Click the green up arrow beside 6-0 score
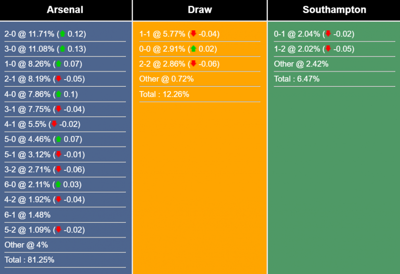This screenshot has width=400, height=274. tap(58, 185)
